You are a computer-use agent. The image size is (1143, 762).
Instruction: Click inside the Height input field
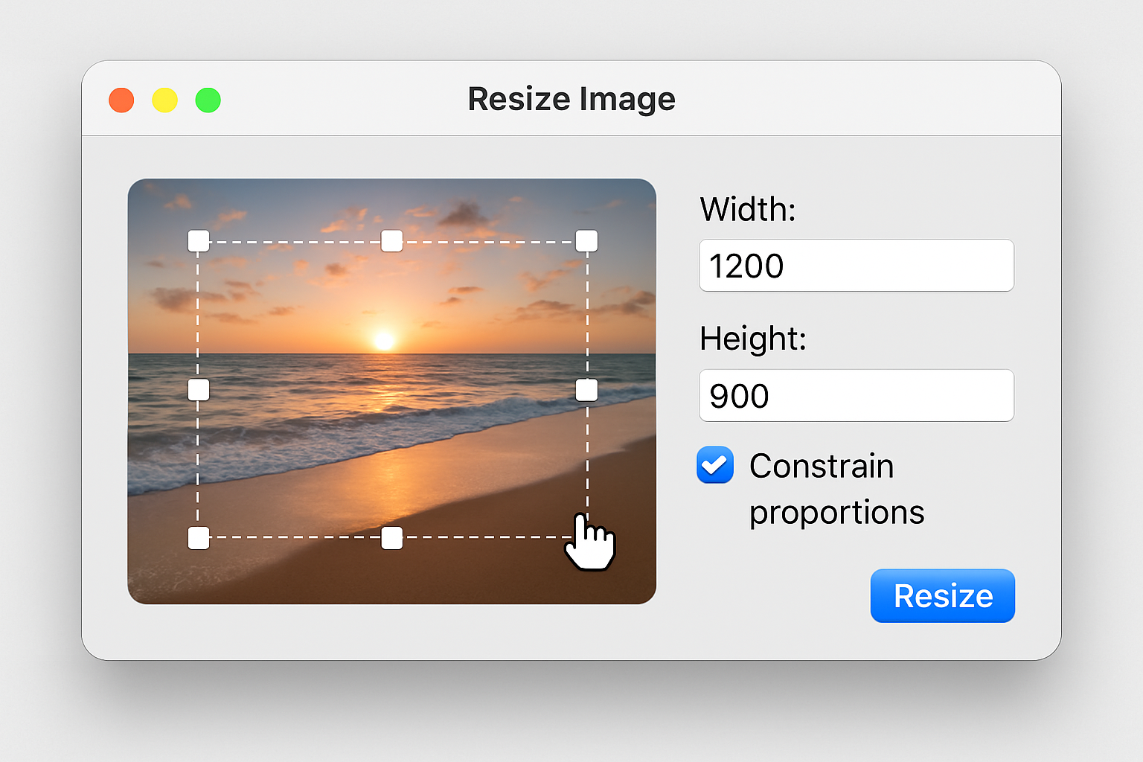(x=856, y=395)
